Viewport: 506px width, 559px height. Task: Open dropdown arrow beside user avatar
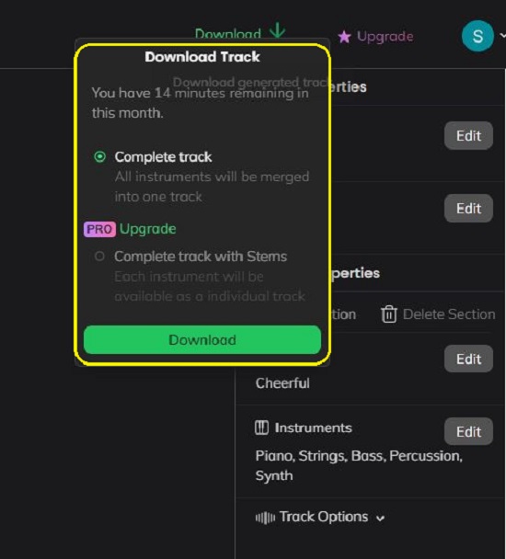502,35
